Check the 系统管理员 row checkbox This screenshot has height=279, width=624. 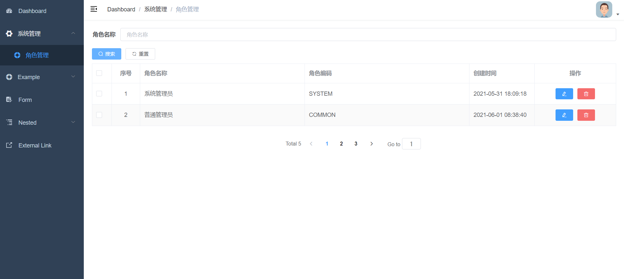(99, 93)
